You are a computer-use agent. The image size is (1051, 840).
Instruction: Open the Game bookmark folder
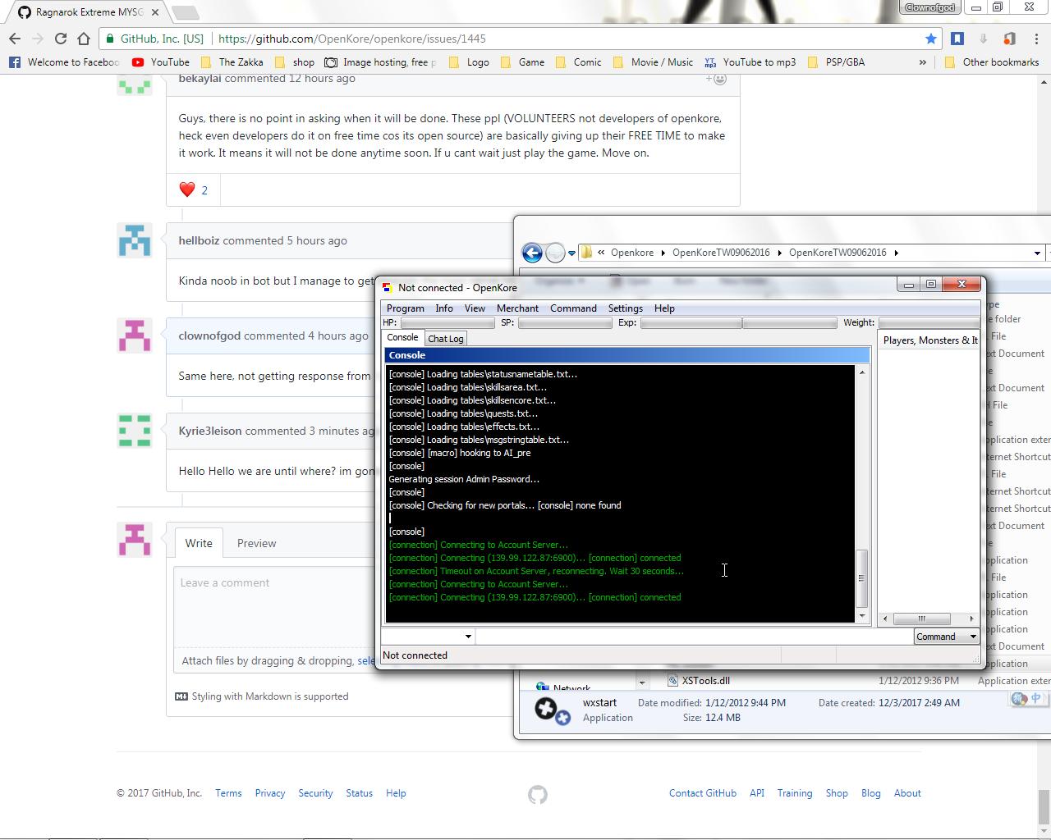coord(522,62)
